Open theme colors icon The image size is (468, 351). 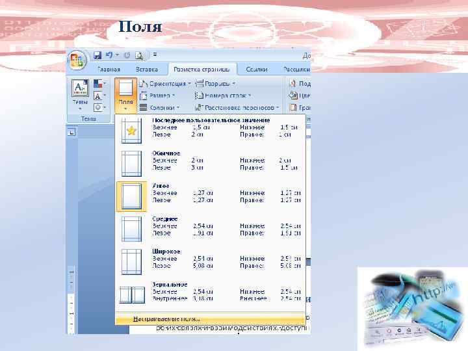point(98,84)
